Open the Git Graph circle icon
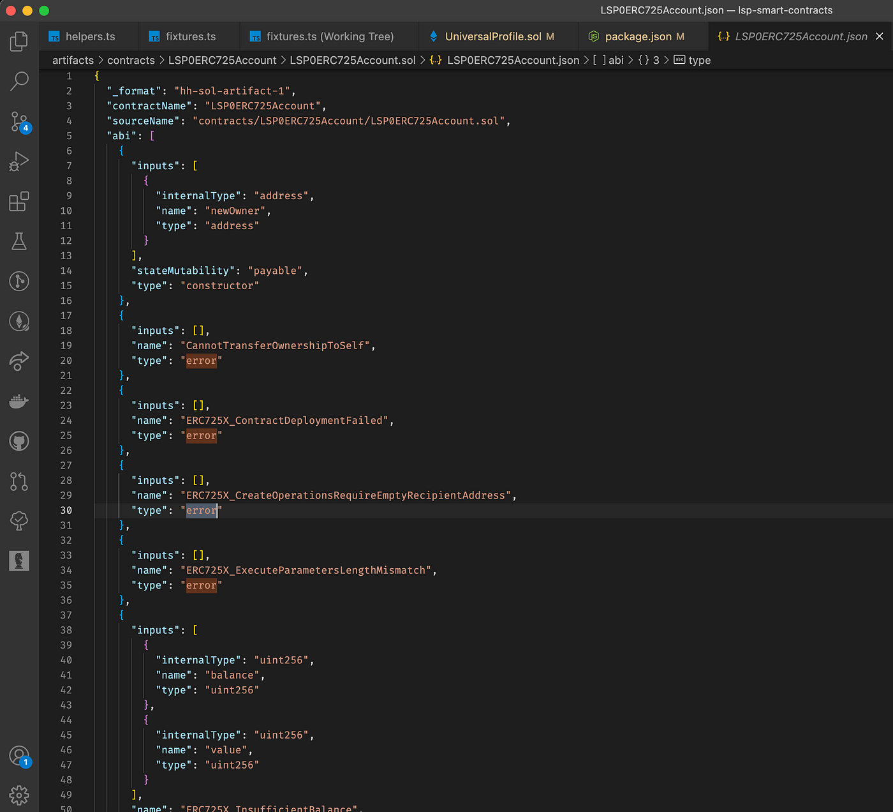Viewport: 893px width, 812px height. pyautogui.click(x=19, y=281)
